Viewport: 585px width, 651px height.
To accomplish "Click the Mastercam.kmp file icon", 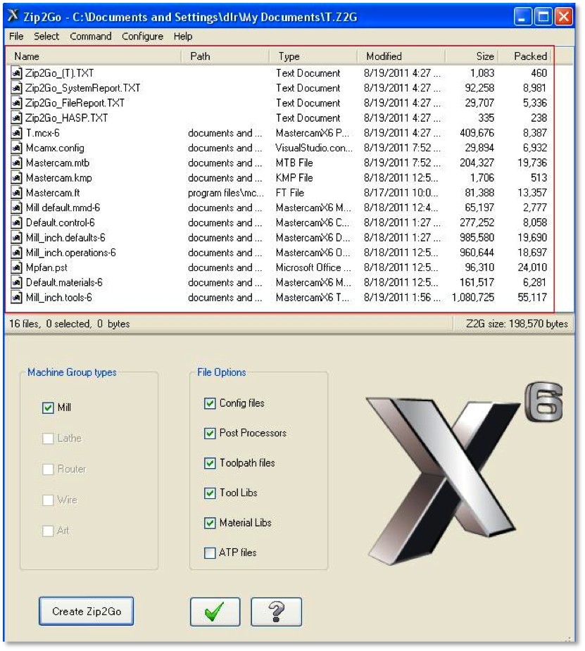I will pyautogui.click(x=16, y=177).
